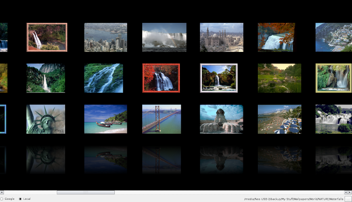Click the horizontal scrollbar thumb

tap(86, 192)
